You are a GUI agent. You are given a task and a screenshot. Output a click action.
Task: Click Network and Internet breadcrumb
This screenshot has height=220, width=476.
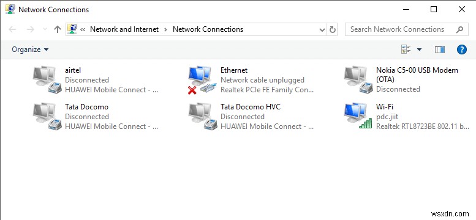click(124, 29)
